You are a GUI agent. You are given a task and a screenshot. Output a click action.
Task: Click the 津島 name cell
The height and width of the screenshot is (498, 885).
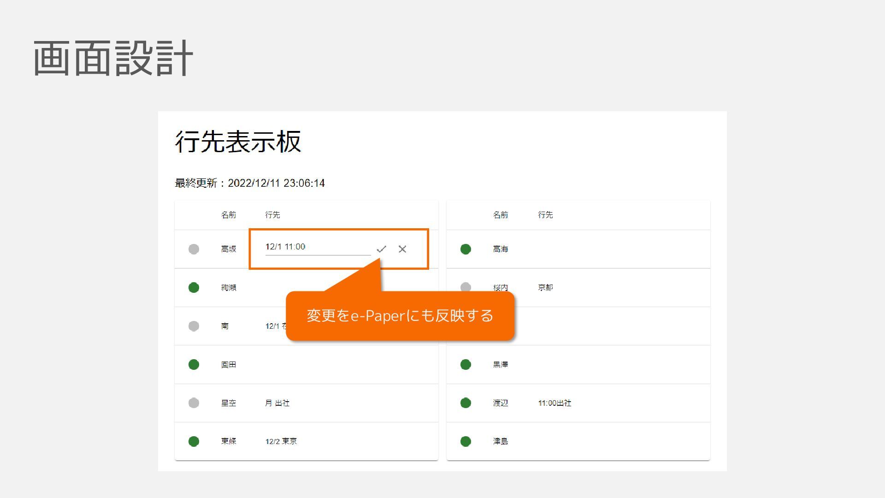pos(501,441)
